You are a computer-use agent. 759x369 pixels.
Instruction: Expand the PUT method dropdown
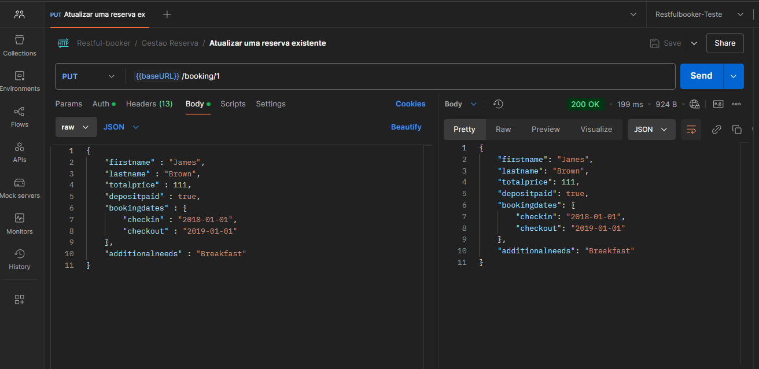coord(89,76)
